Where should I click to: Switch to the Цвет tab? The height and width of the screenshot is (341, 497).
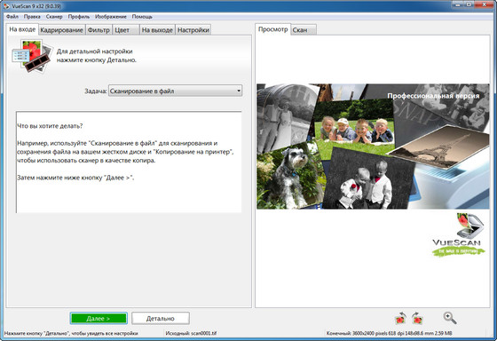coord(126,30)
